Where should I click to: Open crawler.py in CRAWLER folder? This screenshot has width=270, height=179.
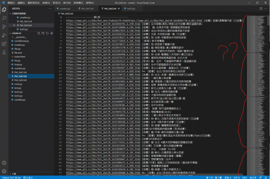(x=20, y=45)
